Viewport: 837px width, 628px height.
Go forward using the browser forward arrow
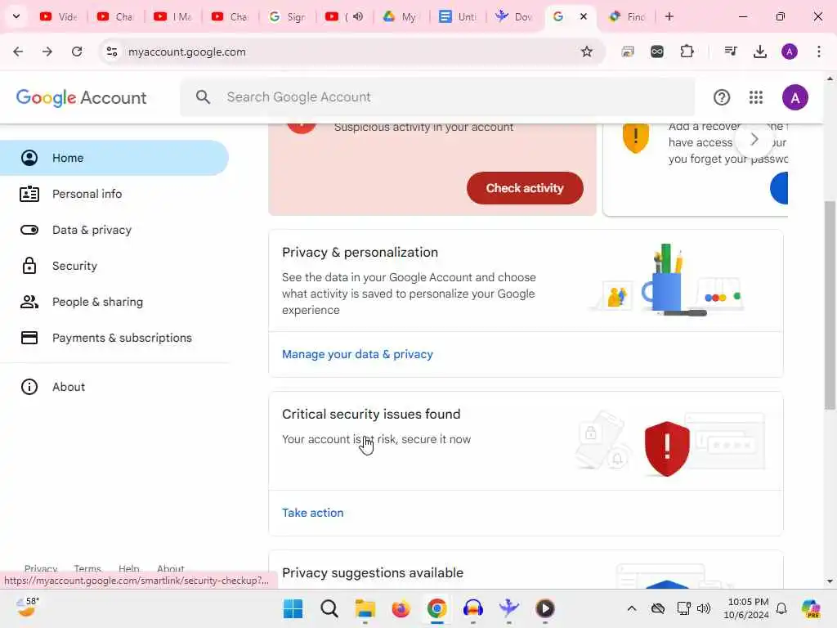47,52
